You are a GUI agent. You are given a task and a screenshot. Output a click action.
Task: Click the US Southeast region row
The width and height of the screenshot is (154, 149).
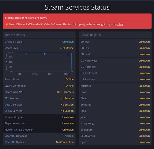click(x=115, y=79)
